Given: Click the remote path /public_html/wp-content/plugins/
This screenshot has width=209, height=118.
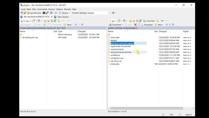Looking at the screenshot, I should 123,28.
